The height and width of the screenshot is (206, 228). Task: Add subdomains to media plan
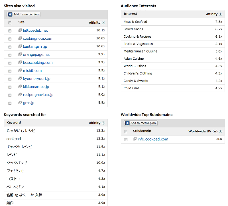tap(141, 123)
